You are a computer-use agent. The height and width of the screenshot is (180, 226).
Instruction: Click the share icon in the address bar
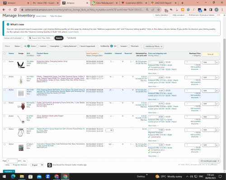coord(153,9)
